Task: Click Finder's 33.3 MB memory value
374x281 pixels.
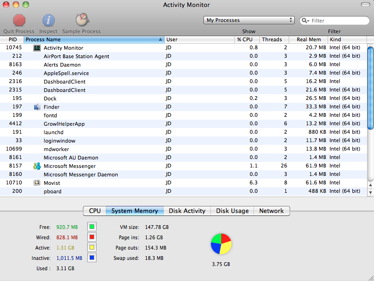Action: [x=316, y=106]
